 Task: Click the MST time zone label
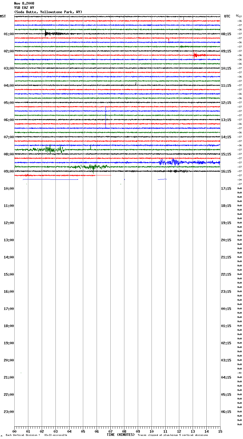3,16
